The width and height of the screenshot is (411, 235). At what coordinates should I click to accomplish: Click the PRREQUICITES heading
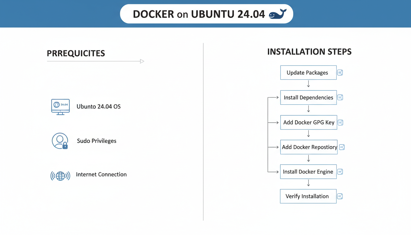point(76,53)
